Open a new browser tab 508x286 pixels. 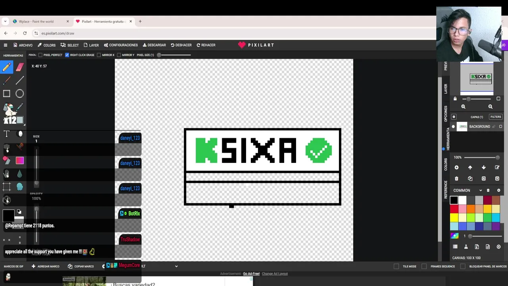pos(140,21)
